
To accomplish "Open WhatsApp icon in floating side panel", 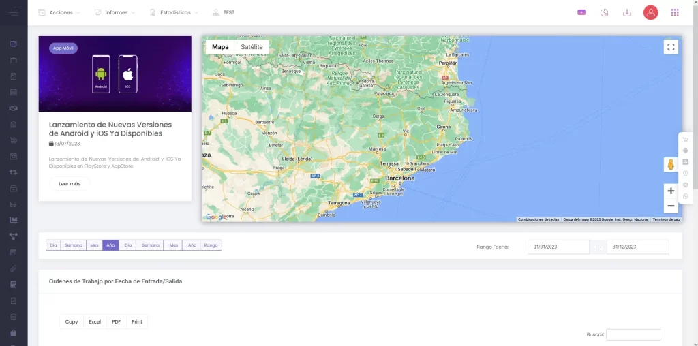I will [x=685, y=196].
